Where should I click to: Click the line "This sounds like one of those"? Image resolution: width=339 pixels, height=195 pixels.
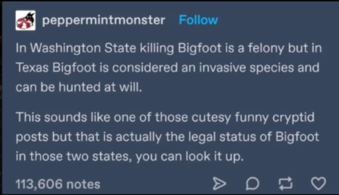tap(165, 117)
